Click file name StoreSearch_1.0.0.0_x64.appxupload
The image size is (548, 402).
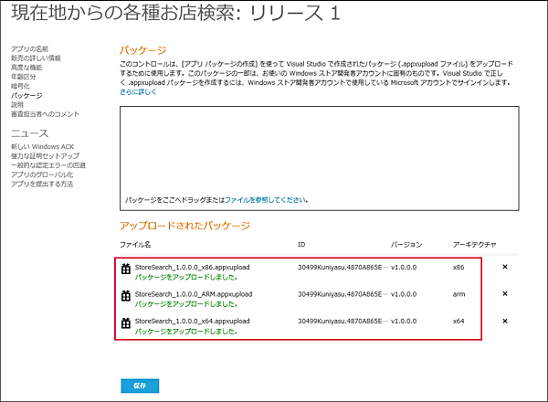pos(192,321)
